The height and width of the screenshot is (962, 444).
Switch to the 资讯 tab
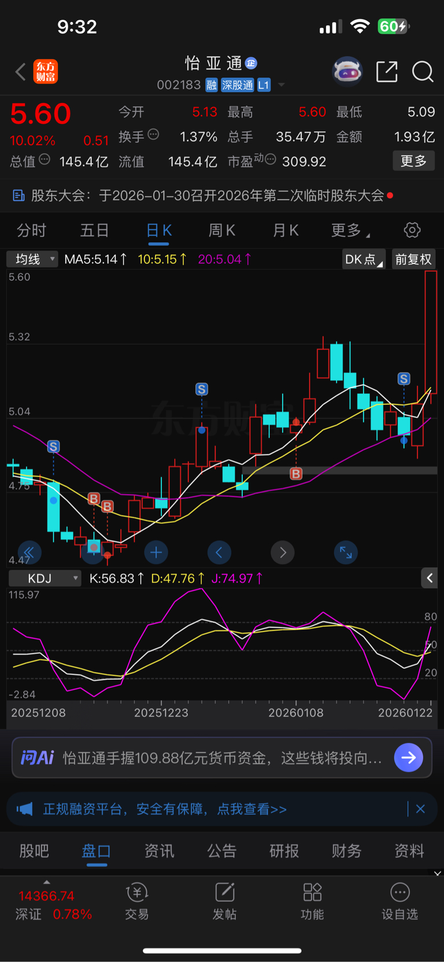click(159, 851)
